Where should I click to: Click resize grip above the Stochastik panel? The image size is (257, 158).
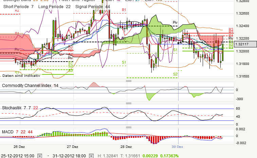point(129,104)
